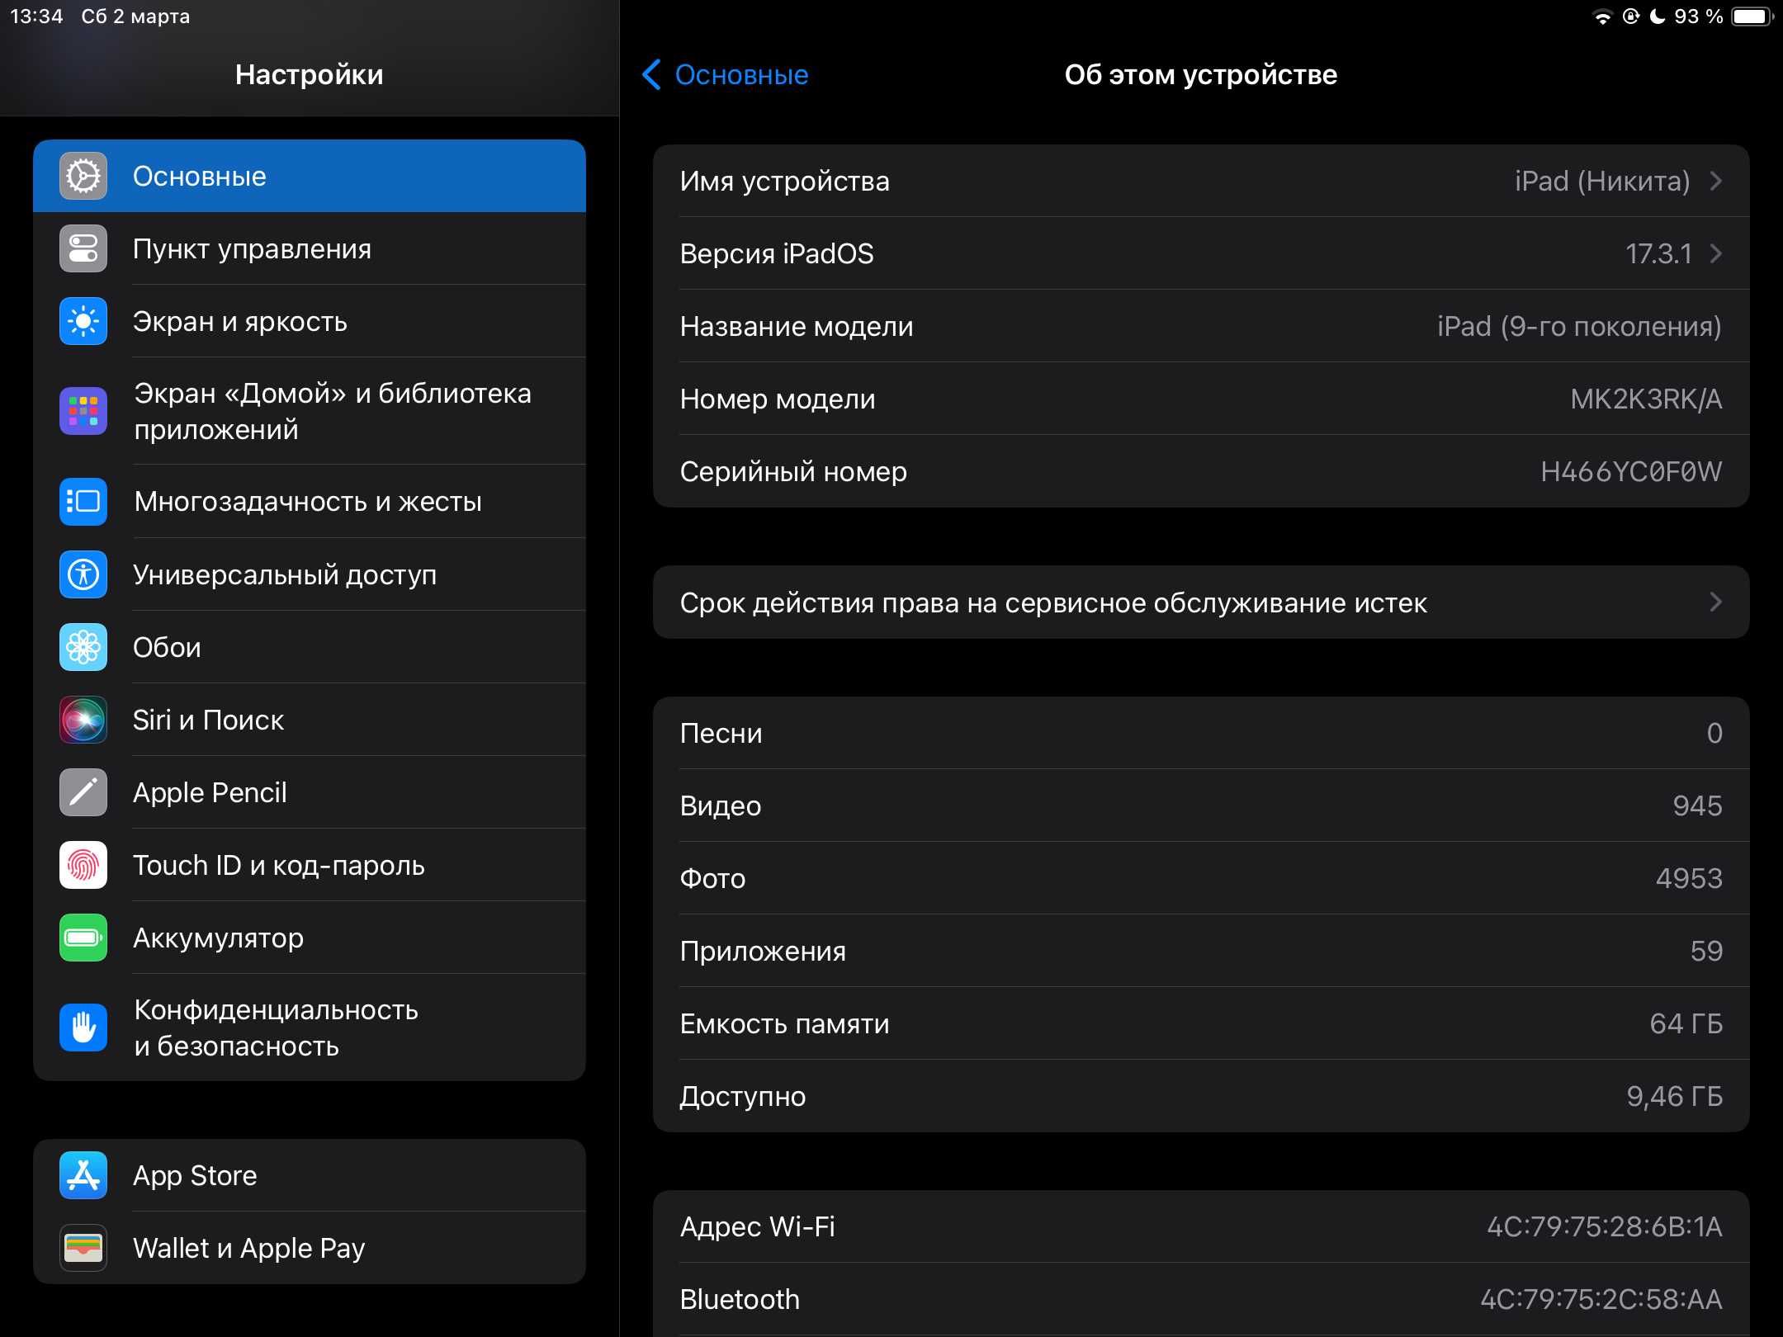Tap the Wallet cards icon
This screenshot has width=1783, height=1337.
coord(83,1248)
